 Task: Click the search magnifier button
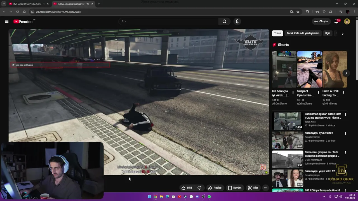pyautogui.click(x=225, y=21)
